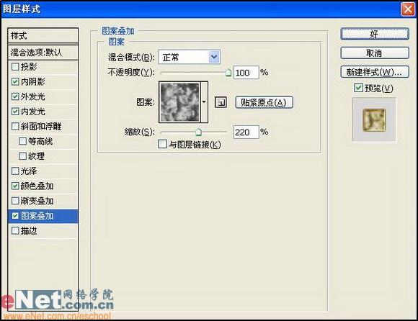This screenshot has width=418, height=321.
Task: Open 混合选项:默认 blending options
Action: 43,53
